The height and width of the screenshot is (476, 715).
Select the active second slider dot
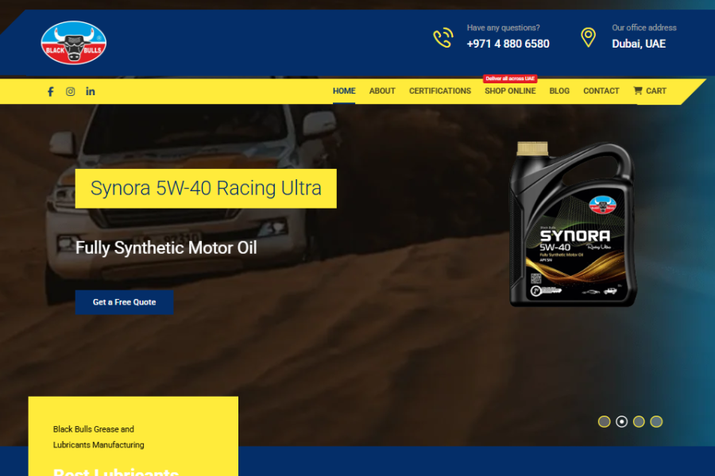click(x=621, y=422)
